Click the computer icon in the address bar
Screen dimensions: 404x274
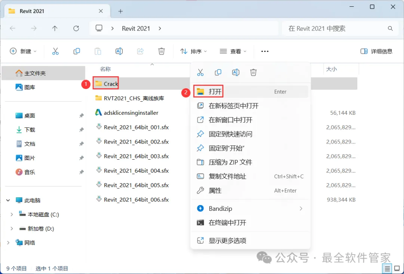point(99,28)
